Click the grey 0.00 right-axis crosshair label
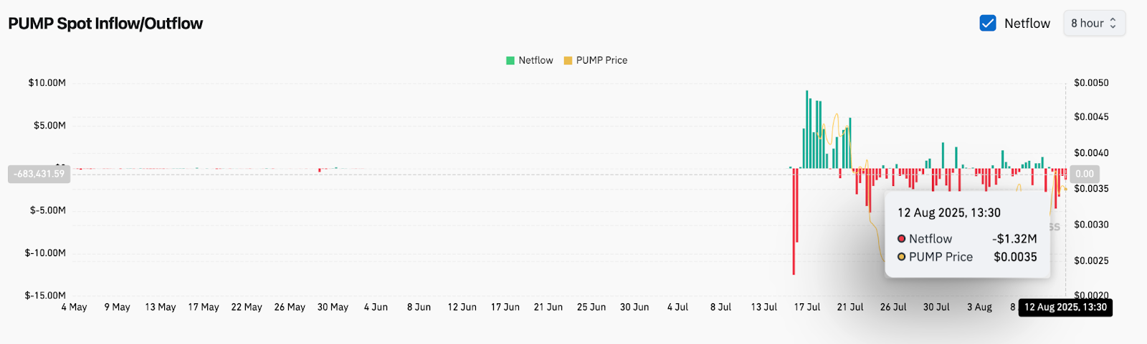This screenshot has width=1147, height=344. [x=1085, y=174]
